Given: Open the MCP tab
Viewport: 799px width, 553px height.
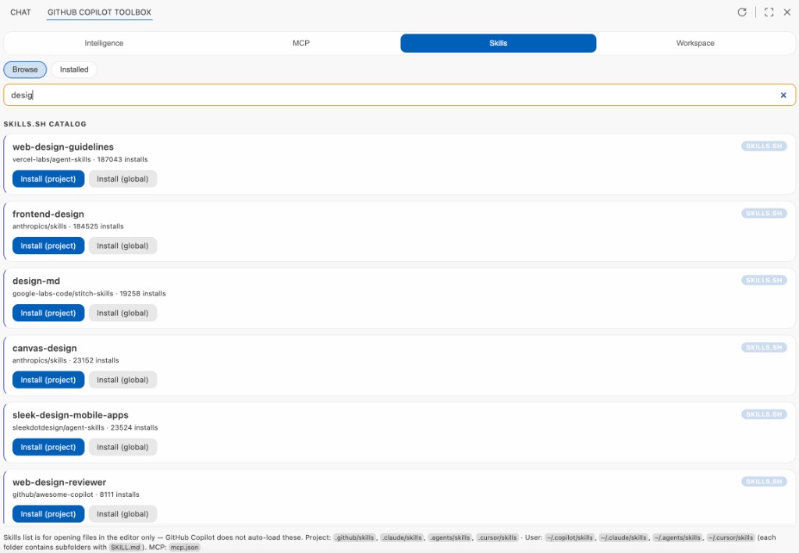Looking at the screenshot, I should point(301,43).
